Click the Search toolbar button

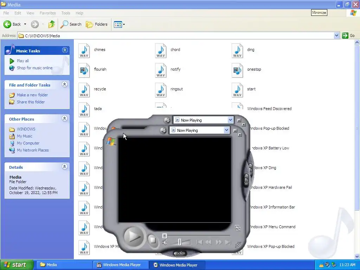(x=71, y=24)
